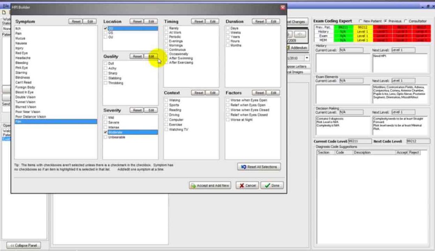
Task: Confirm with the Done checkmark button
Action: 272,185
